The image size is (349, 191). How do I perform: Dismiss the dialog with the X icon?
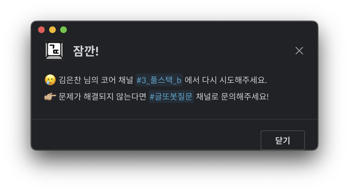[x=299, y=51]
